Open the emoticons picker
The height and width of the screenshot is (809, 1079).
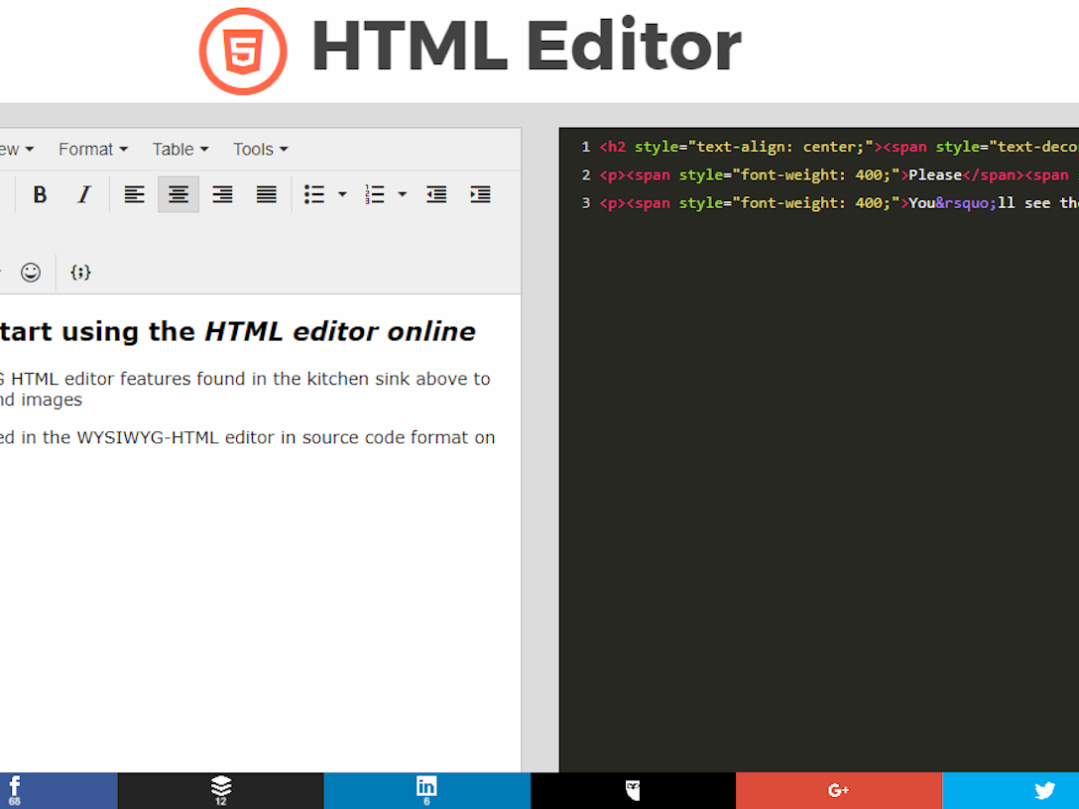click(30, 272)
